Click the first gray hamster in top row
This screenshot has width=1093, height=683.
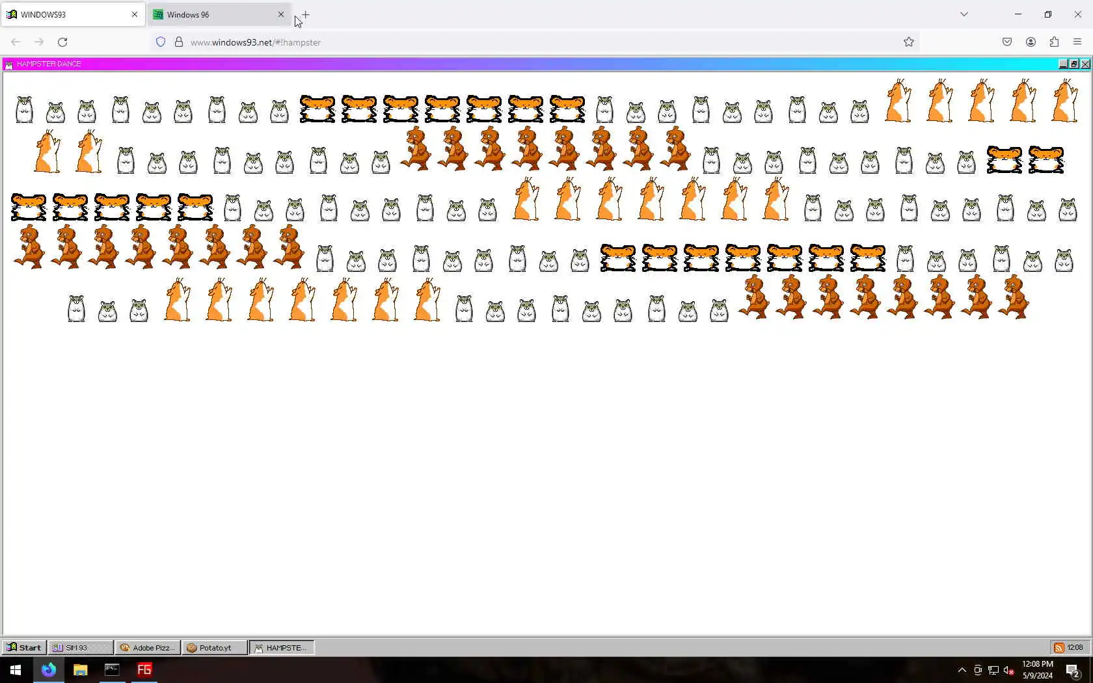[24, 109]
